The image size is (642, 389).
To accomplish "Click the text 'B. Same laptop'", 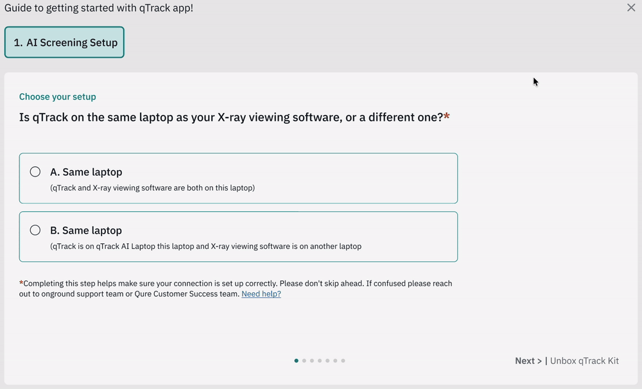I will click(86, 230).
